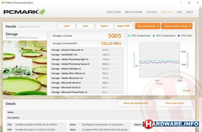
Task: Click View raw SystemInfo button
Action: tap(136, 103)
